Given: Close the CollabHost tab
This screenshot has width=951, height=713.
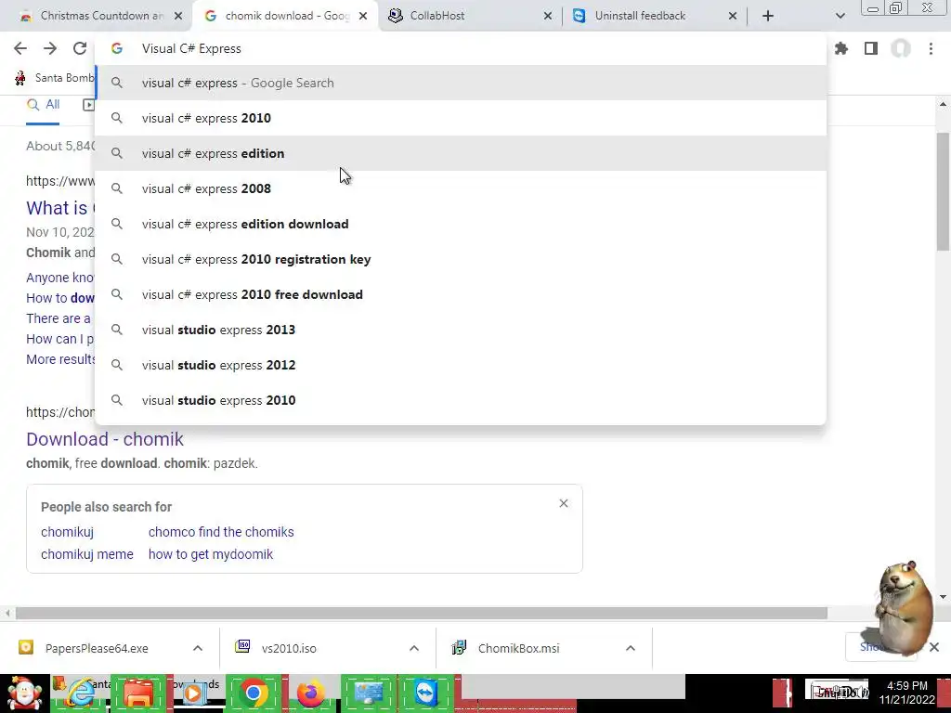Looking at the screenshot, I should point(548,16).
